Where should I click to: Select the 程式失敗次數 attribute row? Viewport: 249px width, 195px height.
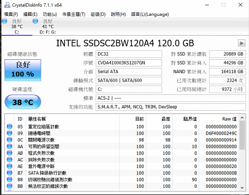click(x=122, y=153)
